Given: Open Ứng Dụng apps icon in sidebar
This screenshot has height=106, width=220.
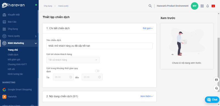Looking at the screenshot, I should coord(4,29).
